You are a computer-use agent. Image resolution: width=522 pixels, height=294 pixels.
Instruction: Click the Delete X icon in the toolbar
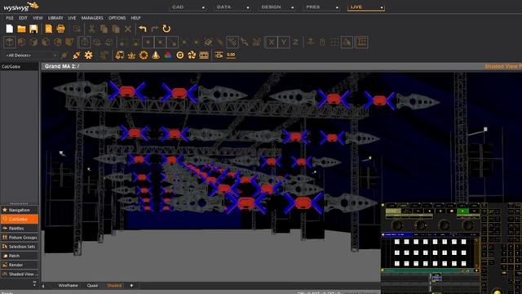(128, 29)
